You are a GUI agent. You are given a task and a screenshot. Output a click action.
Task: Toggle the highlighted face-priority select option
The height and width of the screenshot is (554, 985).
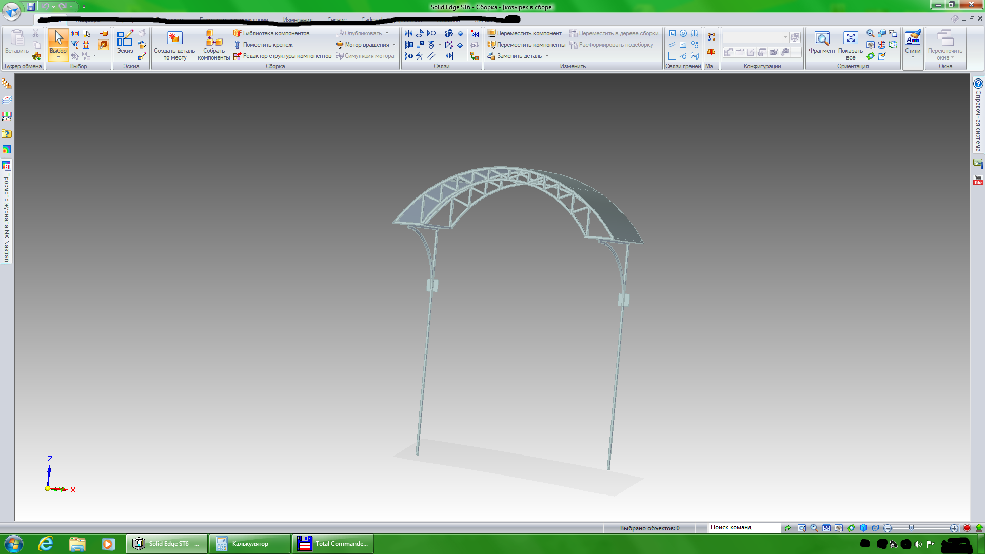[104, 45]
